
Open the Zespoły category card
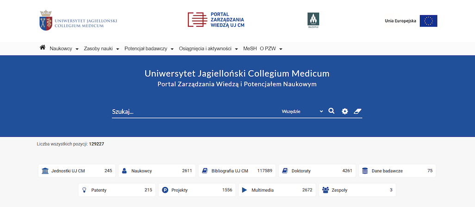[357, 190]
